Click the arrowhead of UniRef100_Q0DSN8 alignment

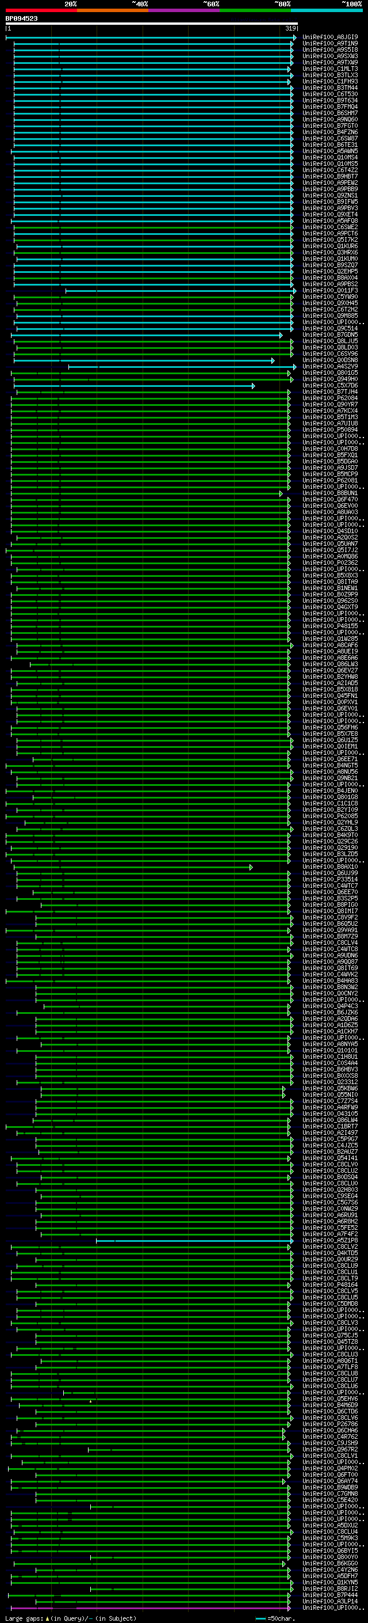273,360
